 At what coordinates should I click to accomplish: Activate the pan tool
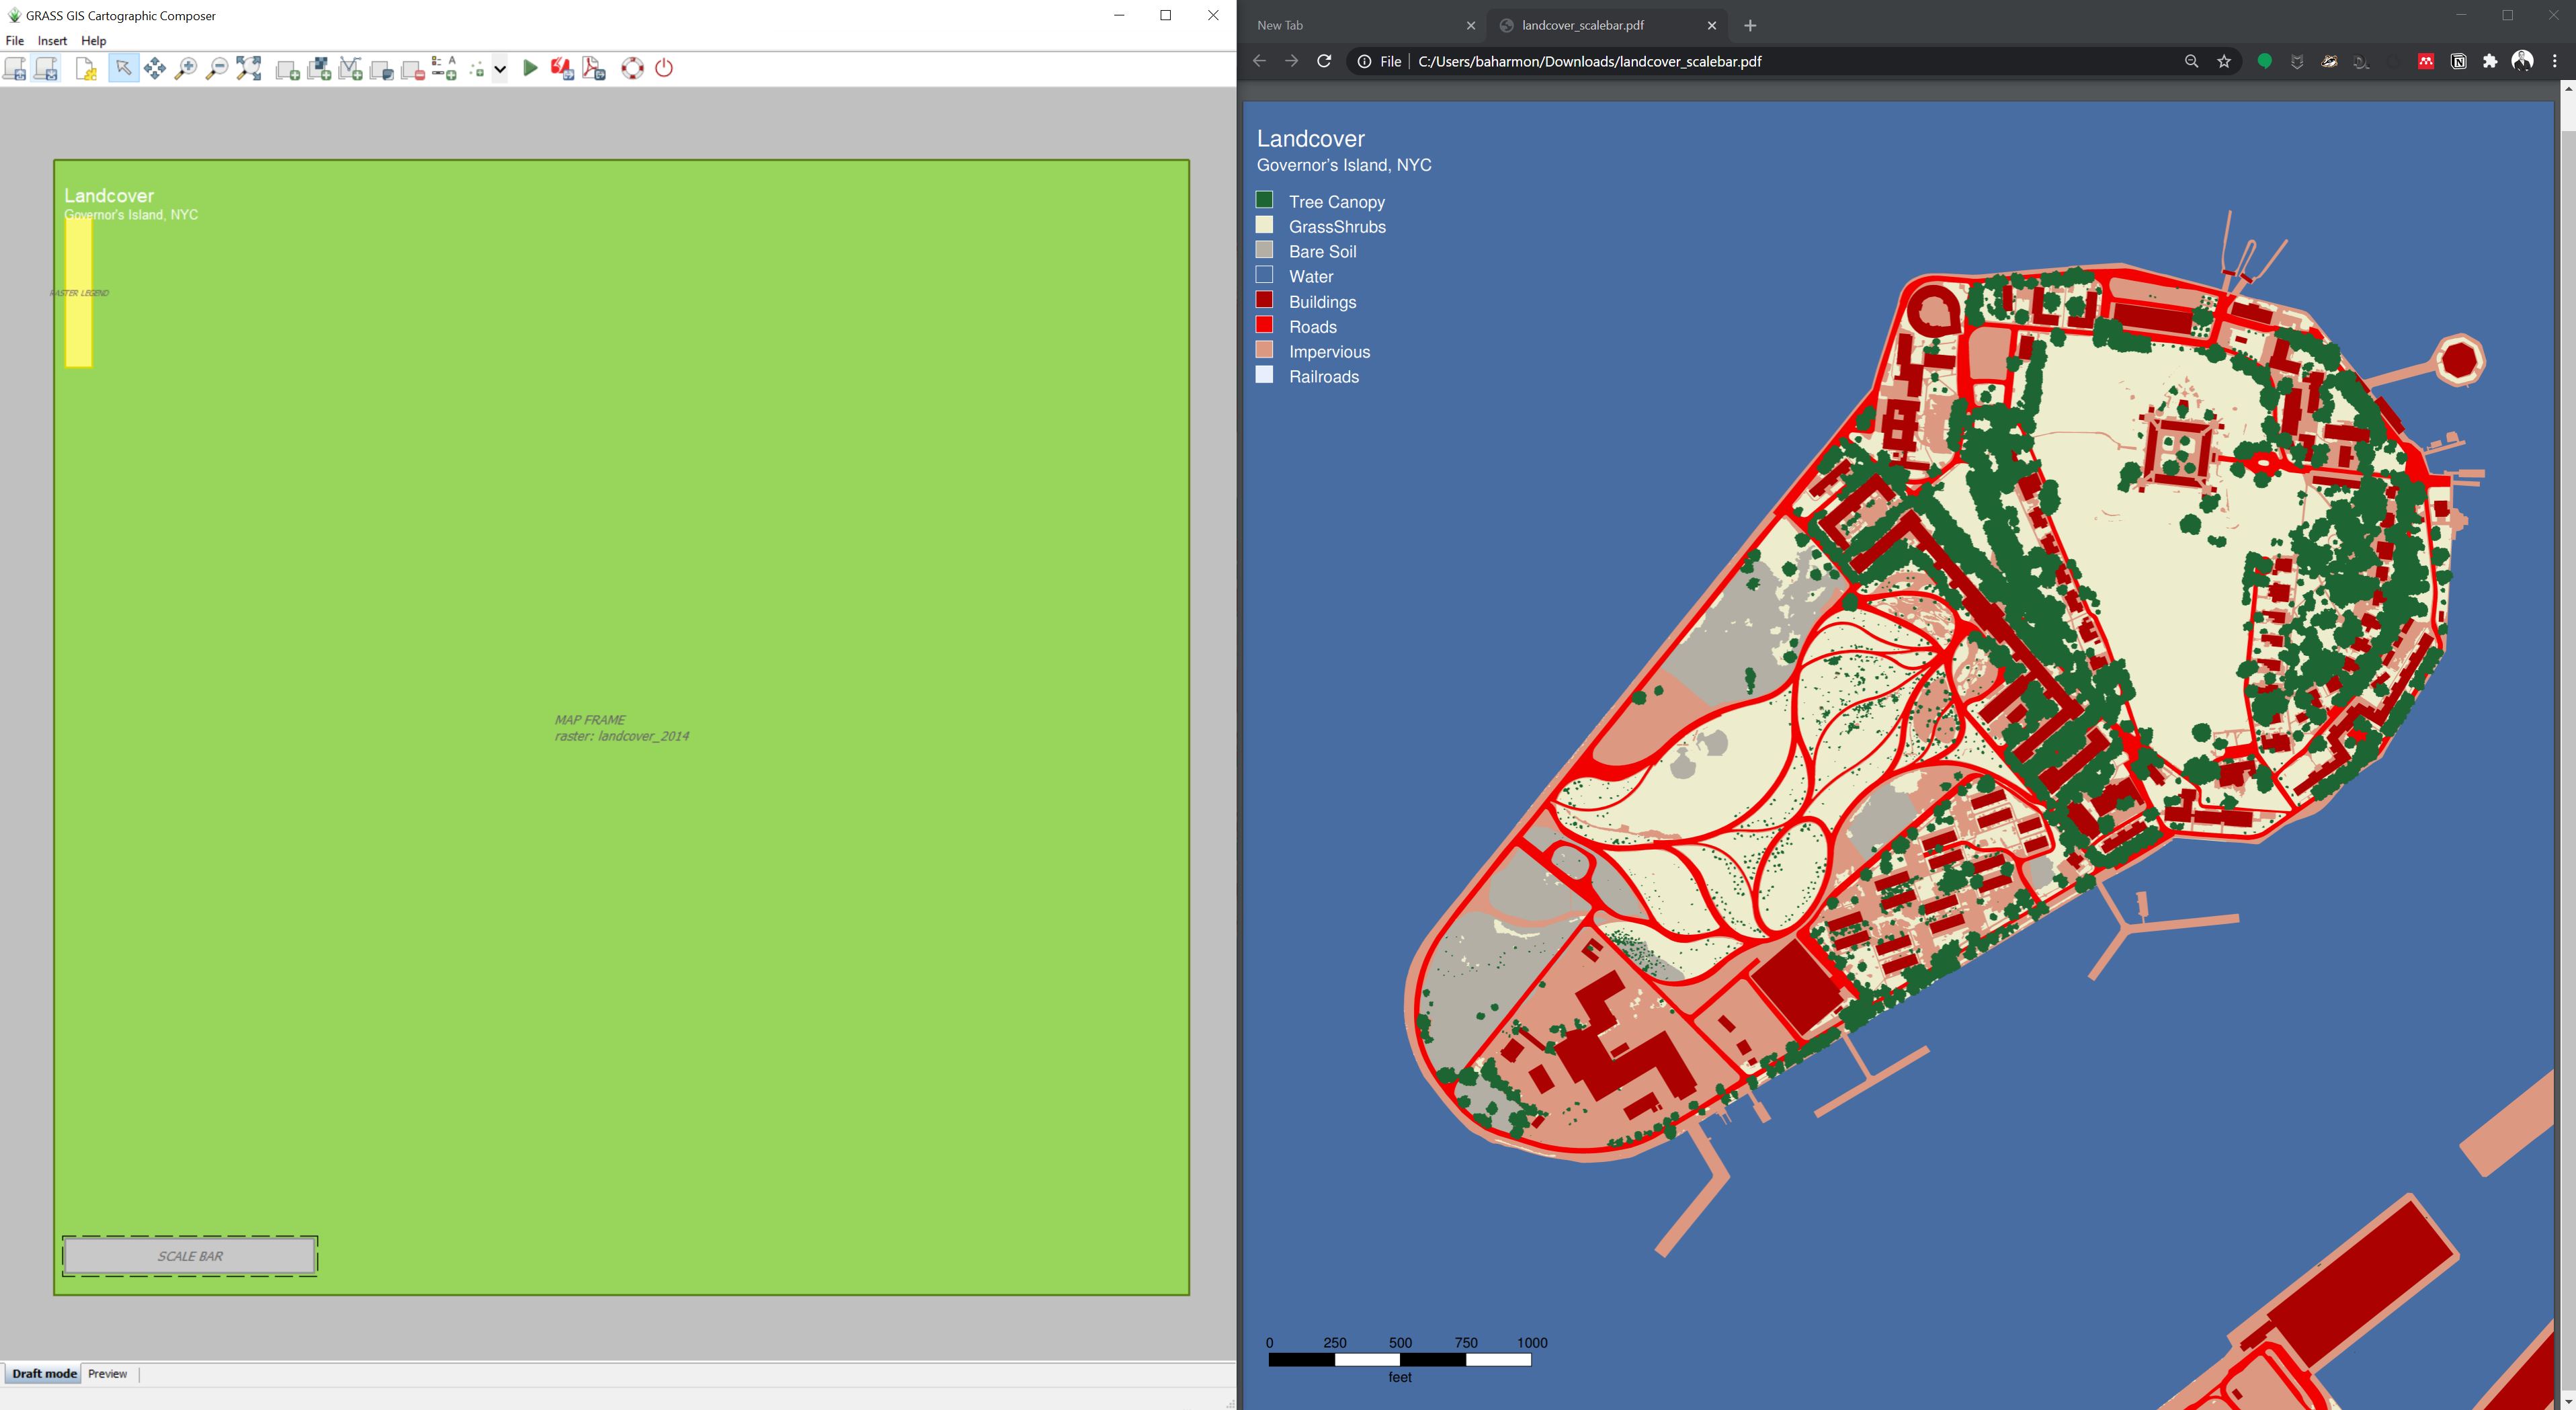(155, 68)
